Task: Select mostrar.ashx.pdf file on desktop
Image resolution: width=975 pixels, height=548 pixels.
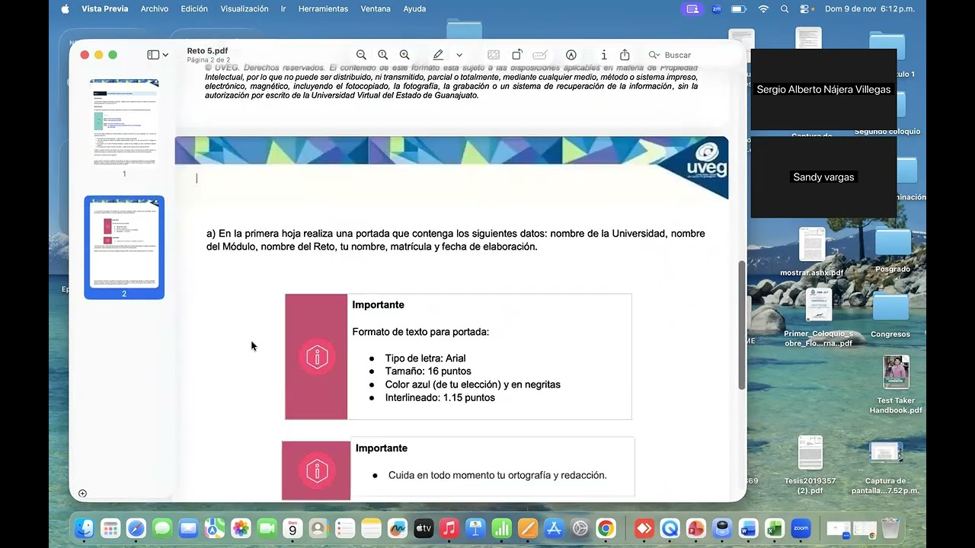Action: [812, 252]
